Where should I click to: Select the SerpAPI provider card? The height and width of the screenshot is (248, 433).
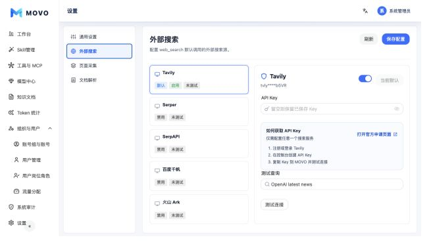point(199,144)
